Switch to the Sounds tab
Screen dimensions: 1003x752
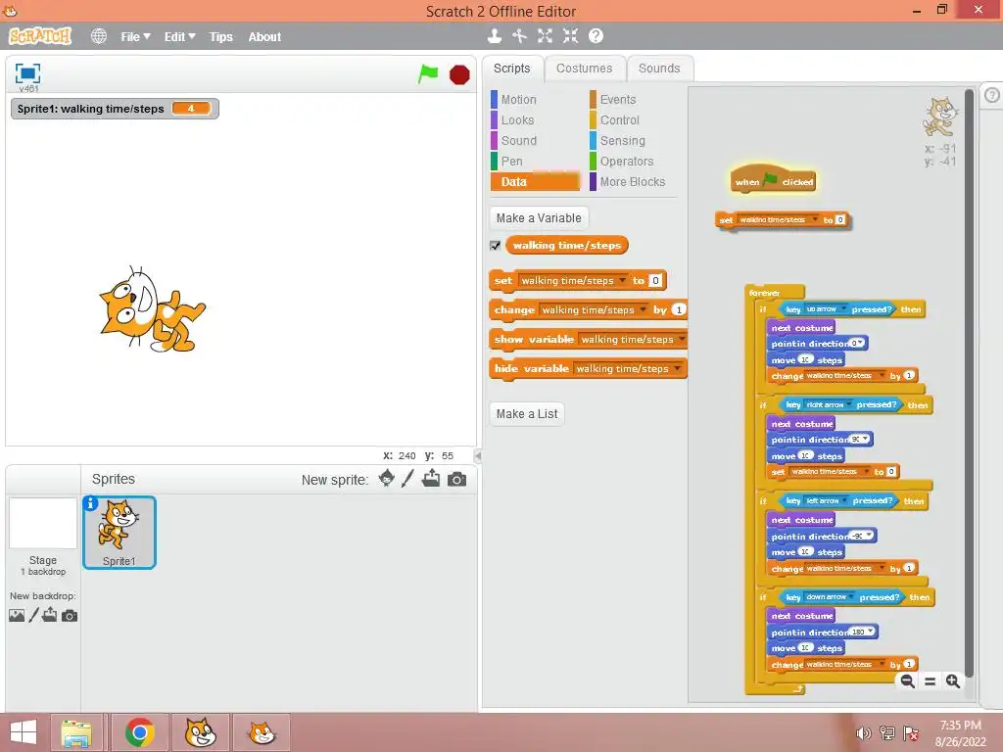pos(659,69)
